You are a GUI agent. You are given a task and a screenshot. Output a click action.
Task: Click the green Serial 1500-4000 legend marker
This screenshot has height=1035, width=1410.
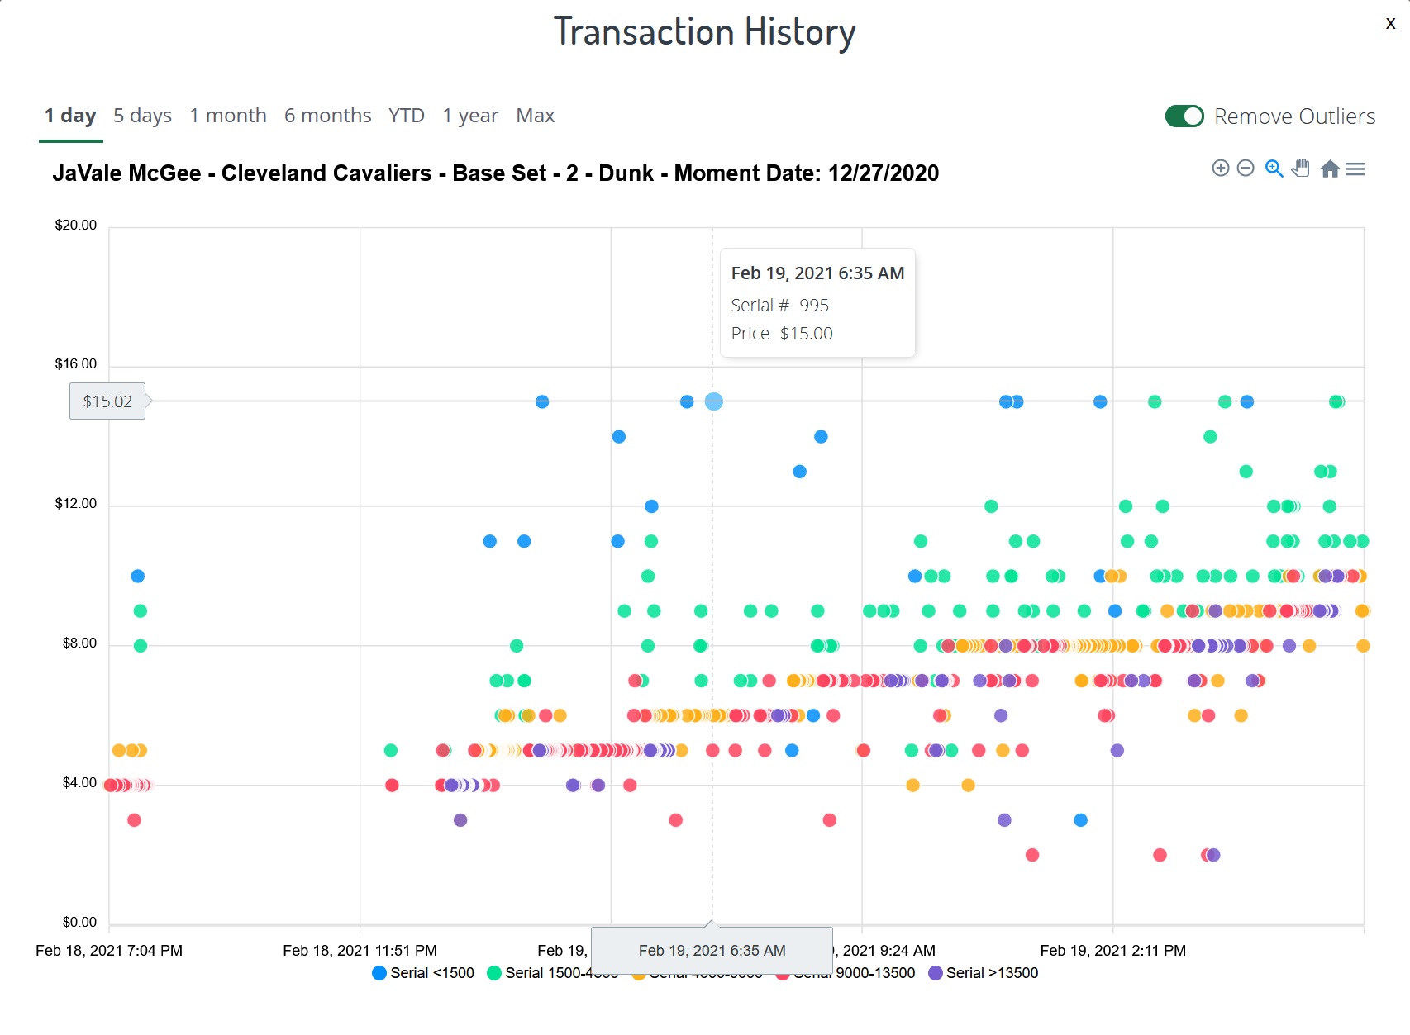(494, 973)
